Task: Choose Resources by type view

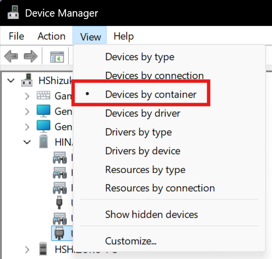Action: pos(169,170)
